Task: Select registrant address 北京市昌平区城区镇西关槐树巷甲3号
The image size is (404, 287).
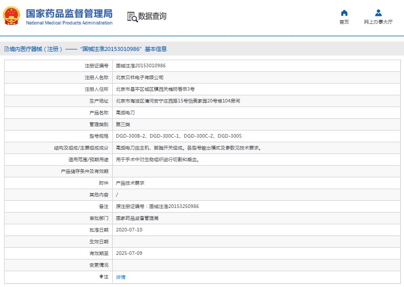Action: [x=156, y=89]
